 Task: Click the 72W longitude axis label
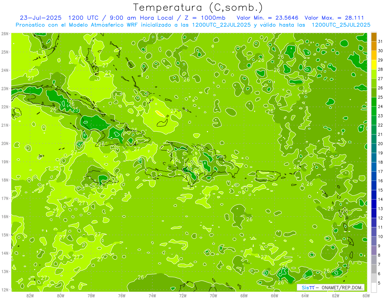tap(183, 295)
